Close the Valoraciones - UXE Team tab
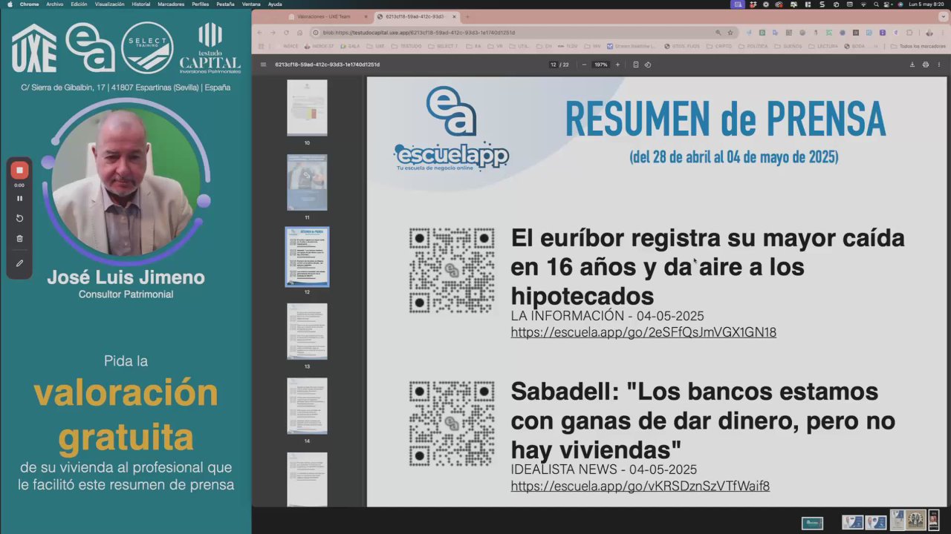This screenshot has height=534, width=951. tap(365, 16)
